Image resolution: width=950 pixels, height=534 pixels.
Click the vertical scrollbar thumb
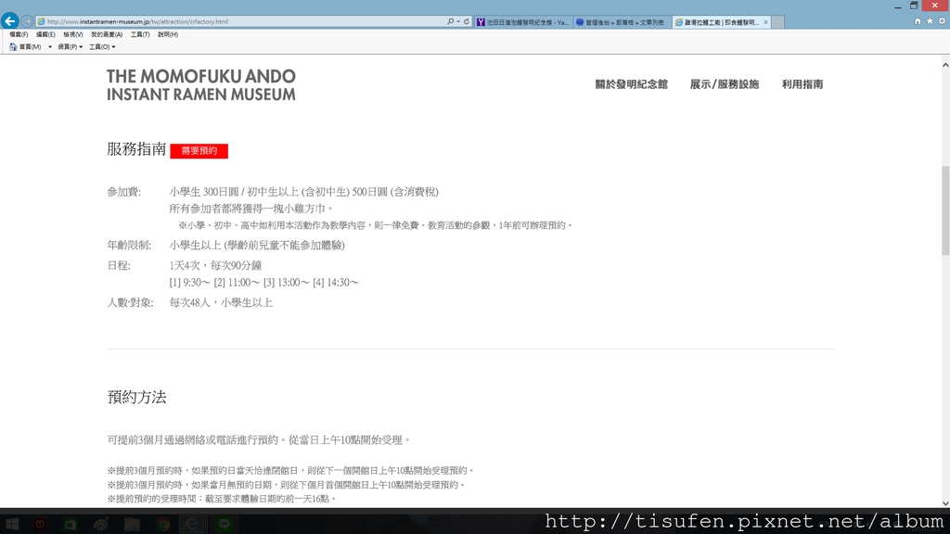click(945, 210)
